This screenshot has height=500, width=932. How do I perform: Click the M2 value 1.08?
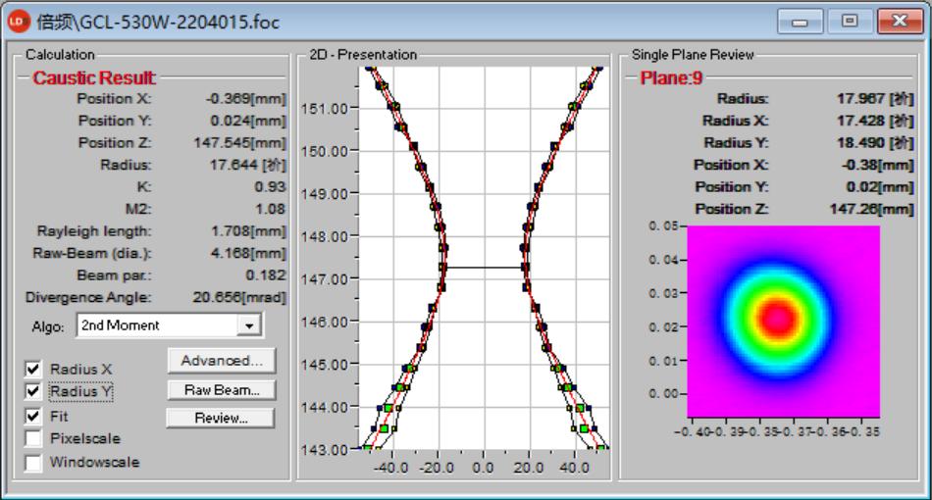(x=270, y=208)
